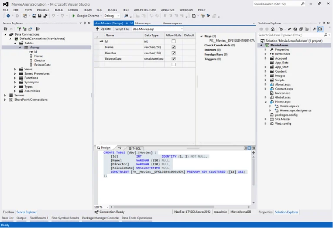Open the Debug configuration dropdown

pos(119,16)
